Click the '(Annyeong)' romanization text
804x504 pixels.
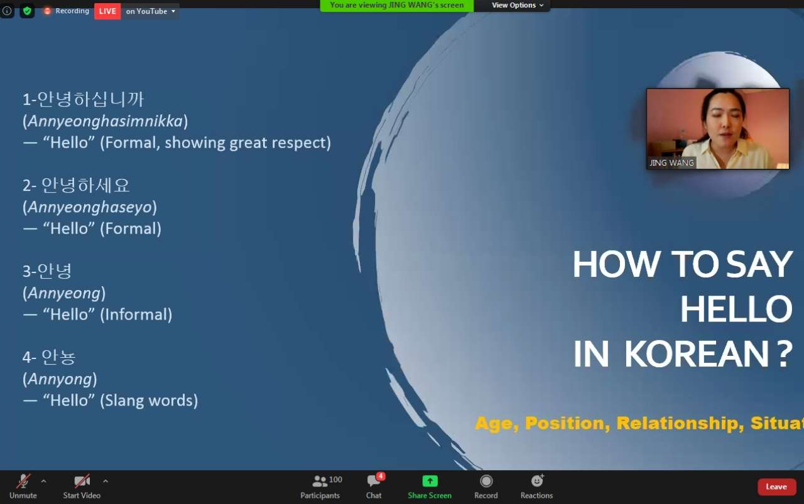[x=64, y=292]
